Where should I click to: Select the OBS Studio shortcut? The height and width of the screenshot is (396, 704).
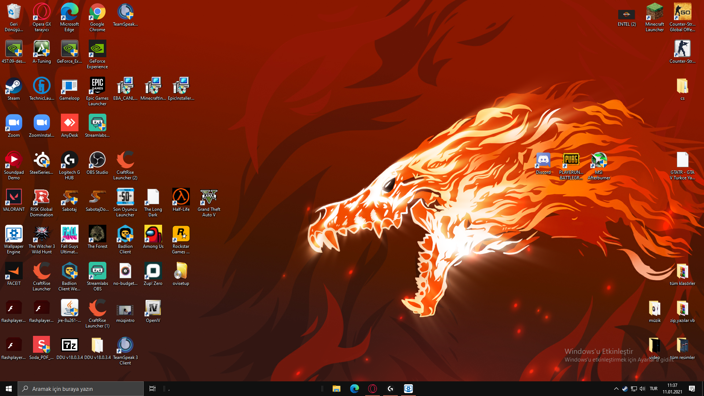click(97, 160)
